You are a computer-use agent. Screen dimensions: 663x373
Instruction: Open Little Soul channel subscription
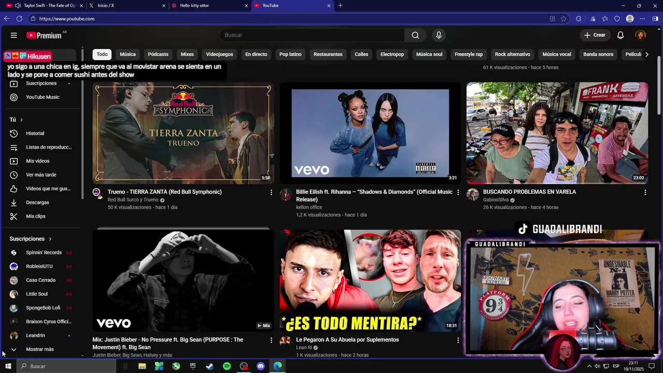pos(41,294)
